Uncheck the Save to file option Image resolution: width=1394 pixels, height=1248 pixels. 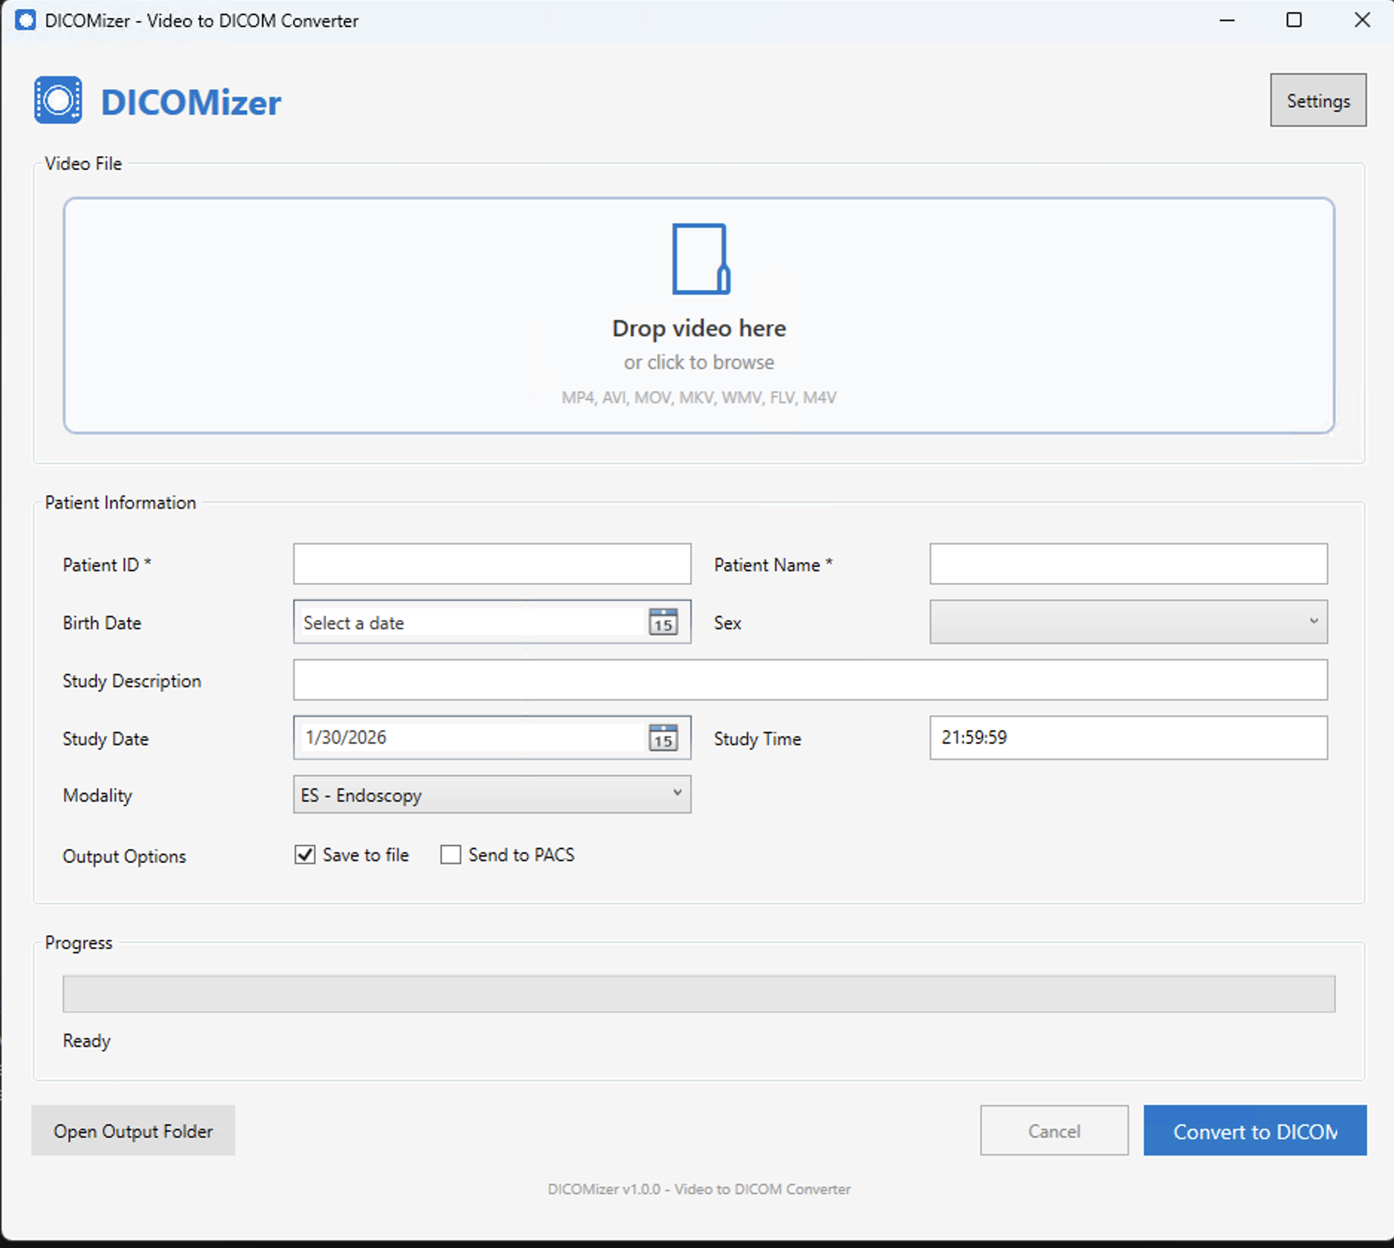(x=303, y=855)
